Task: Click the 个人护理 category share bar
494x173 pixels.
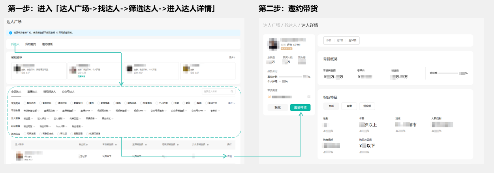Action: point(280,81)
